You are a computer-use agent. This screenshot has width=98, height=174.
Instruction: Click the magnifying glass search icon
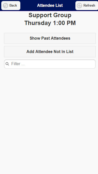coord(7,64)
